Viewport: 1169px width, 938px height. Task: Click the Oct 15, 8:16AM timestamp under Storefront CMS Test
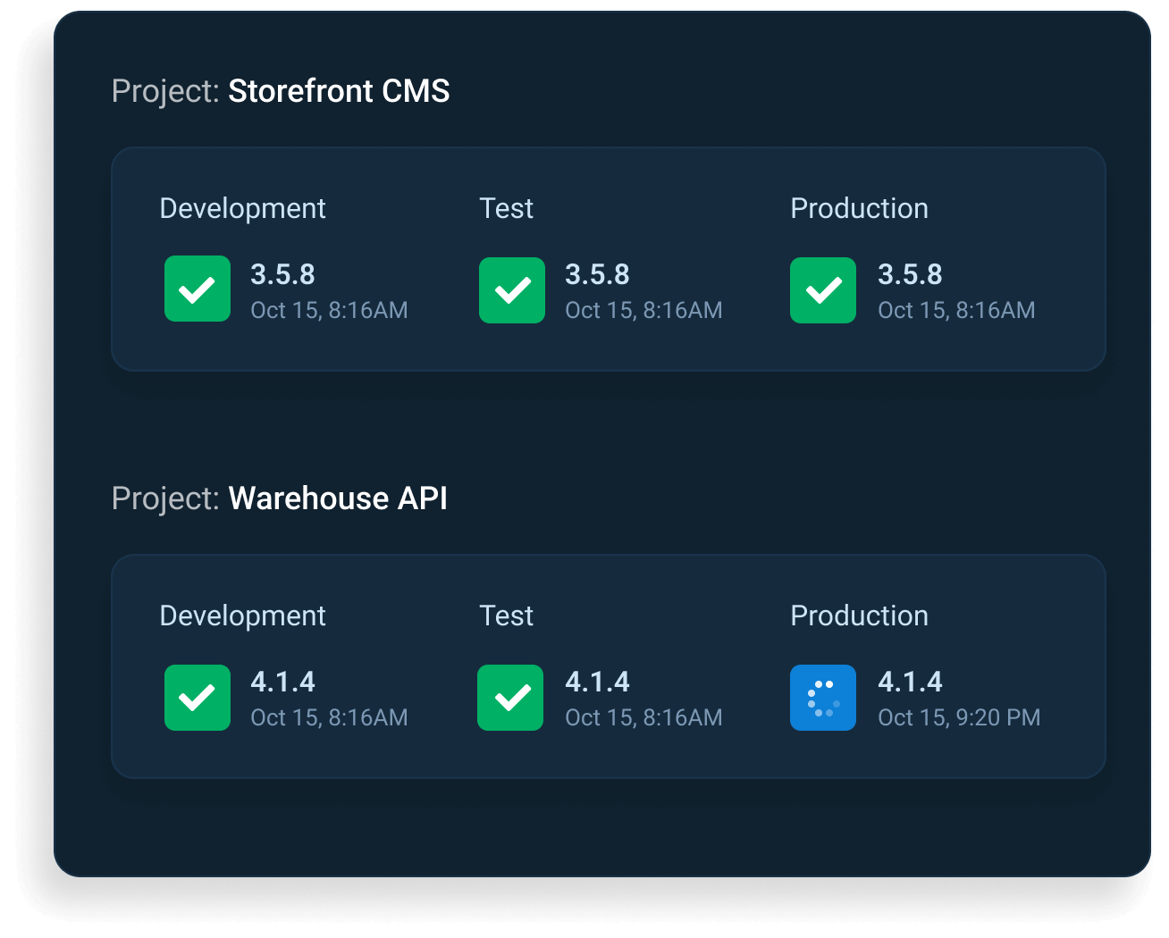644,310
